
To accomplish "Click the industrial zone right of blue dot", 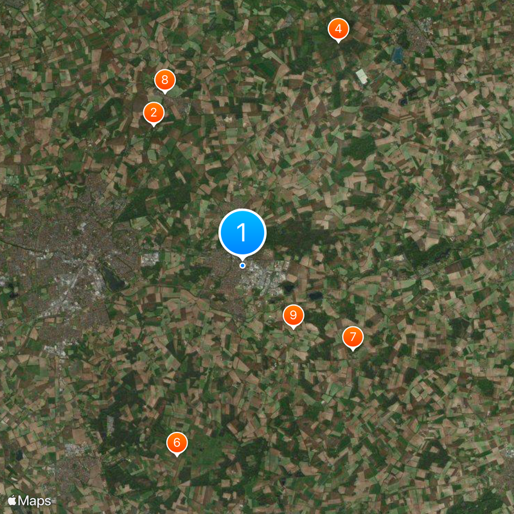I will click(264, 279).
